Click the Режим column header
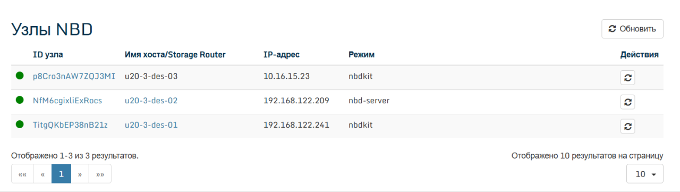 (x=361, y=54)
